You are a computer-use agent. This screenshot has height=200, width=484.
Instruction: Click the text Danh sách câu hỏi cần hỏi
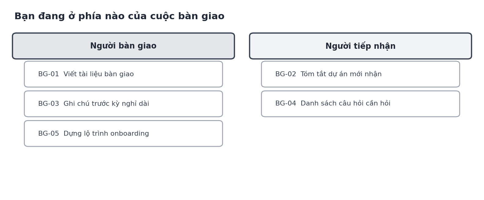click(x=346, y=104)
